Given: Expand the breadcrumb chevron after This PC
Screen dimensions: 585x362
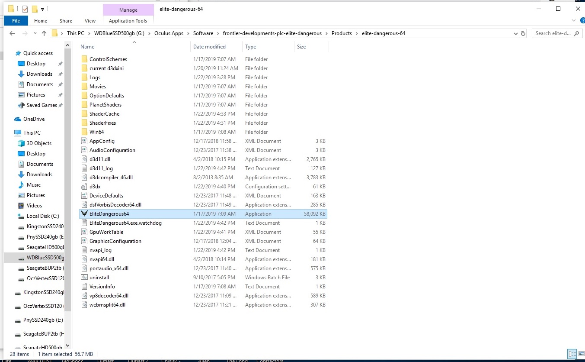Looking at the screenshot, I should (89, 33).
